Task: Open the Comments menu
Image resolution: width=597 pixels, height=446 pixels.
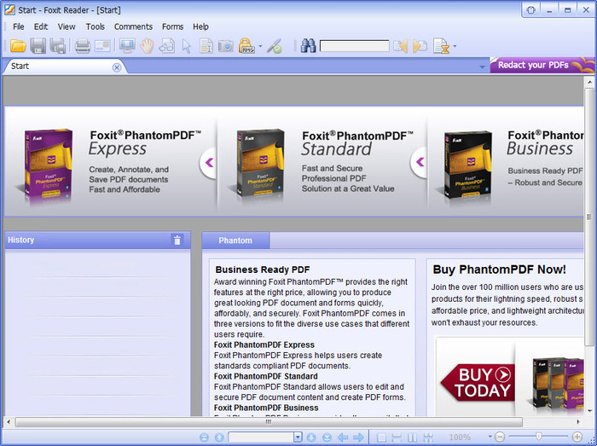Action: pos(133,26)
